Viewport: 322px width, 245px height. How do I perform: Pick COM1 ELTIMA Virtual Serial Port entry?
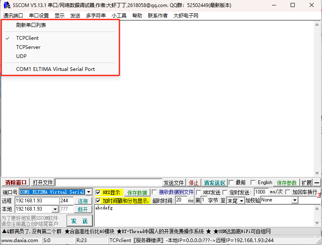(55, 69)
